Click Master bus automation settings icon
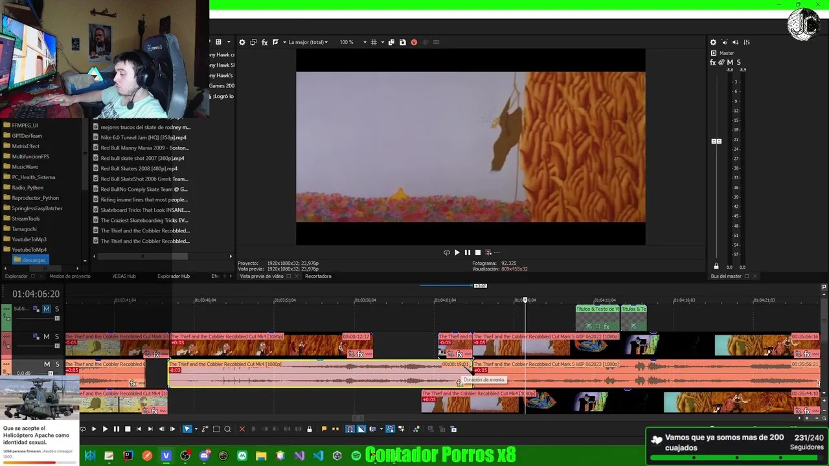829x466 pixels. click(x=721, y=62)
